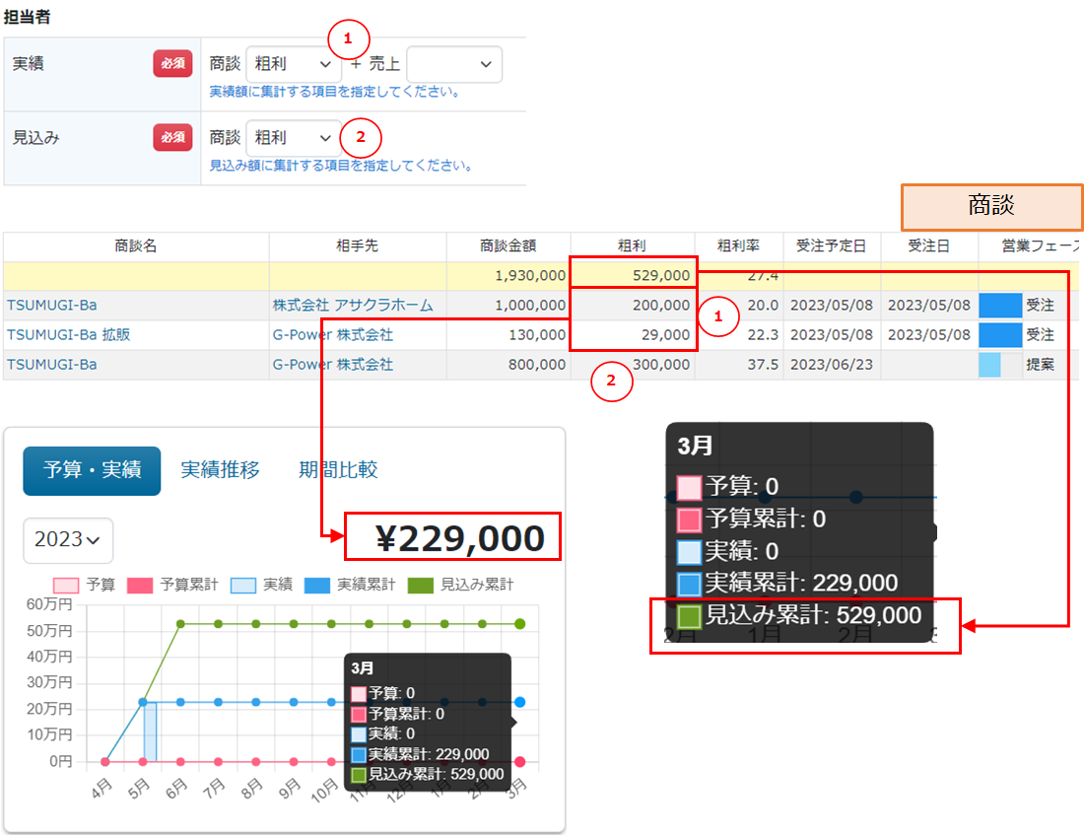1084x835 pixels.
Task: Open the 2023 year selector
Action: click(x=68, y=540)
